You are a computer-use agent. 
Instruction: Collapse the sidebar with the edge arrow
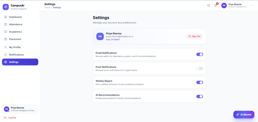pos(39,16)
